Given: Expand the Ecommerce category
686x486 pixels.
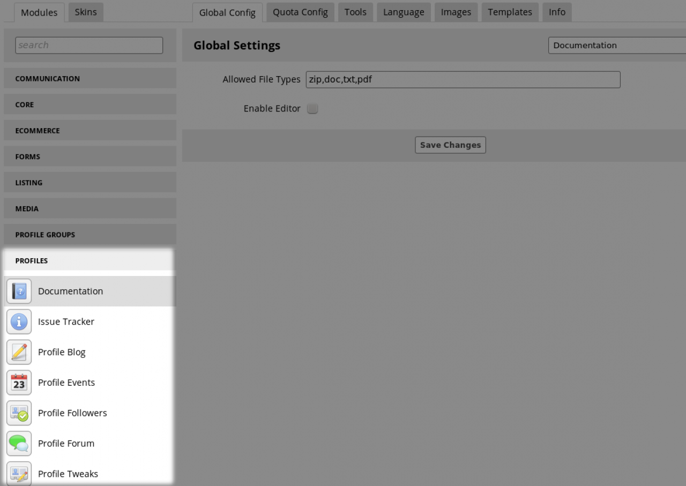Looking at the screenshot, I should [90, 130].
